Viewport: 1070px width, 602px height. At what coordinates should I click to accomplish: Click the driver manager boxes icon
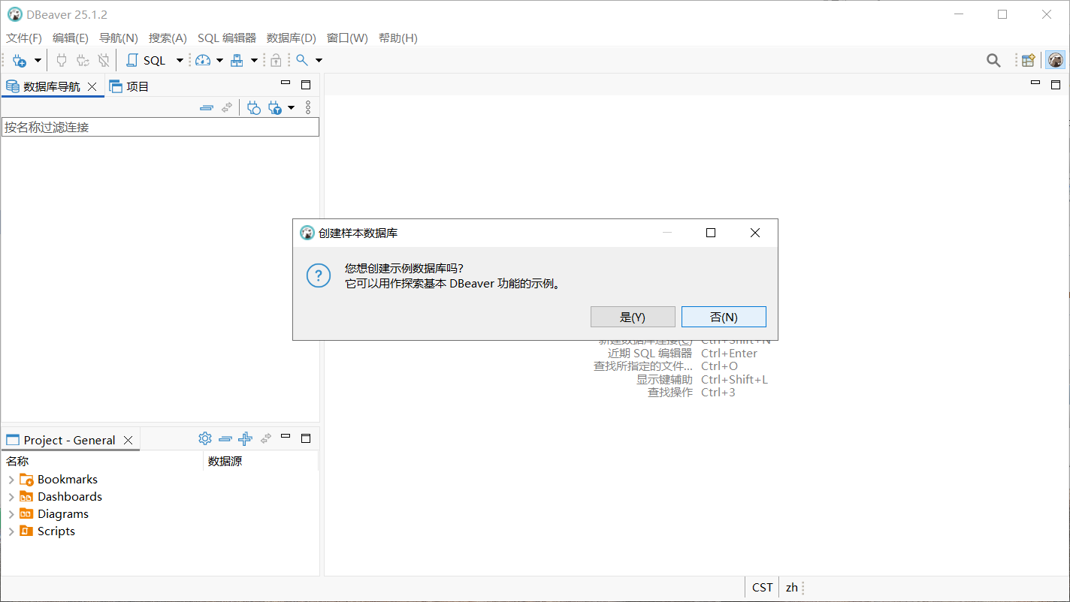[237, 61]
